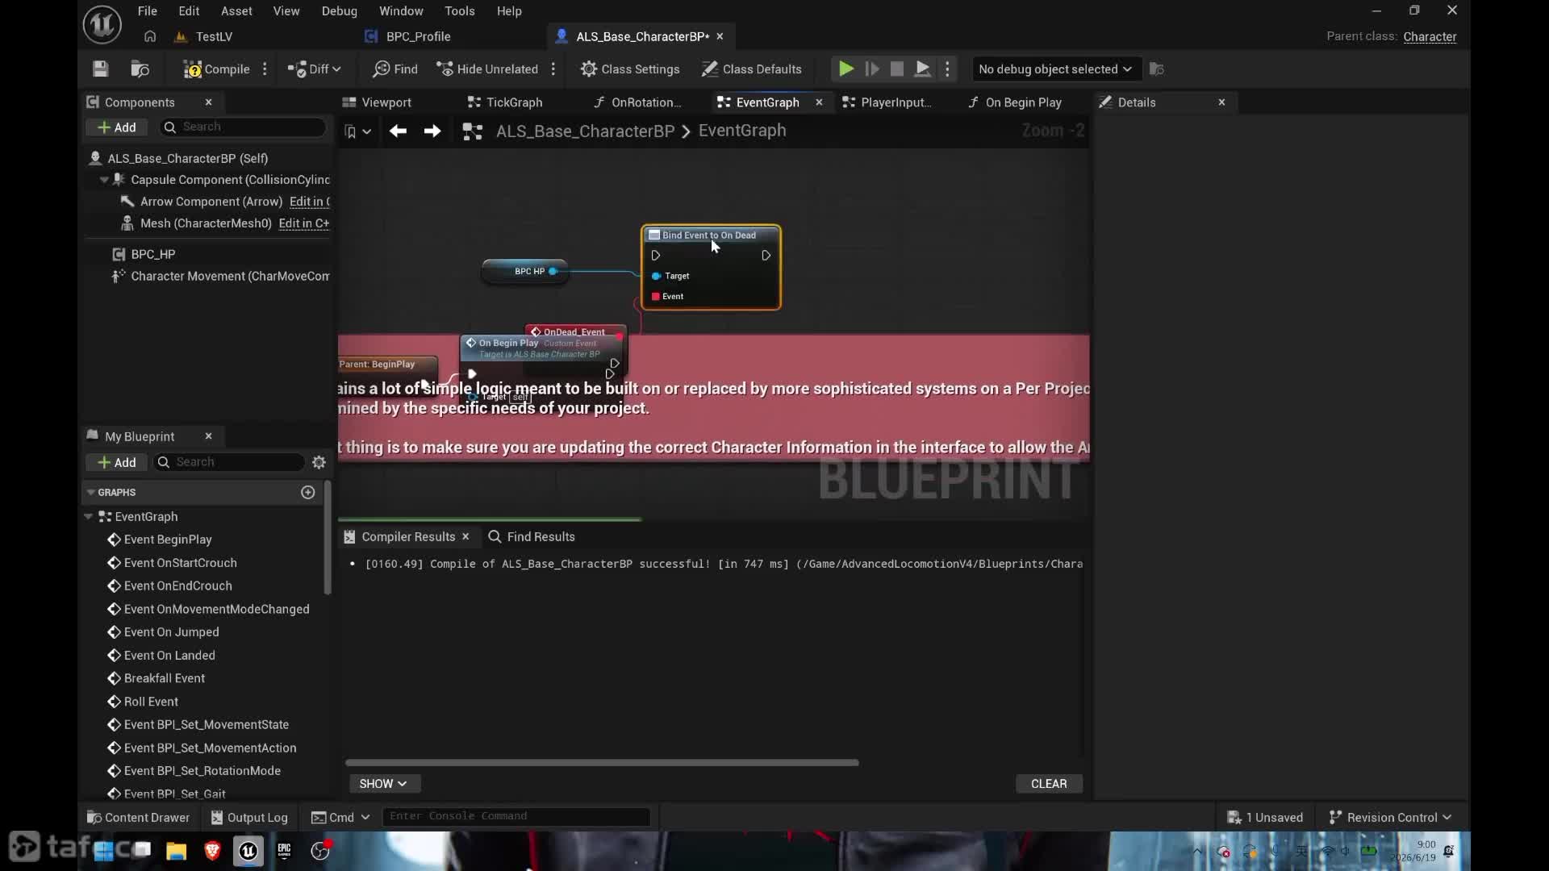Open the File menu
Screen dimensions: 1549x871
coord(147,11)
